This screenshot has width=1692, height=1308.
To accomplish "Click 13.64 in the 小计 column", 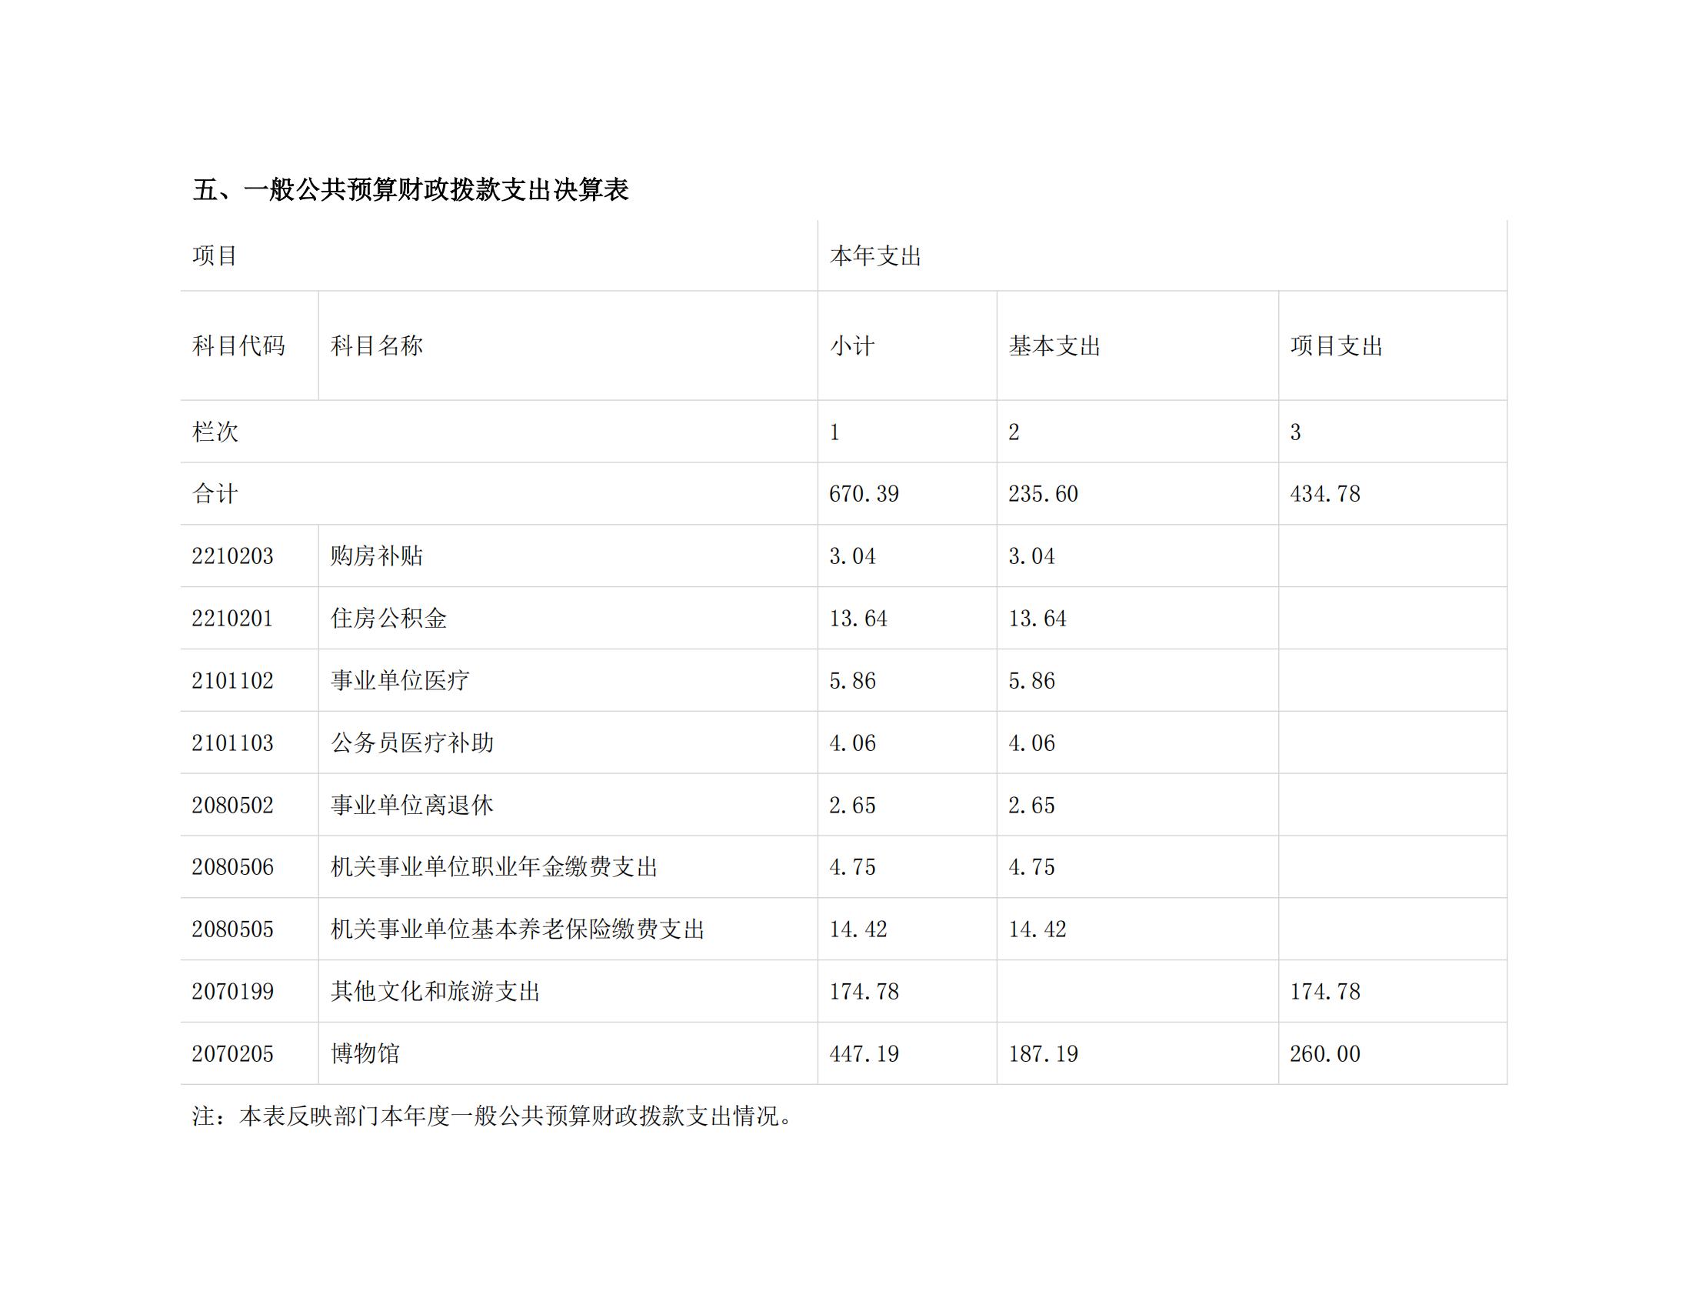I will coord(858,618).
